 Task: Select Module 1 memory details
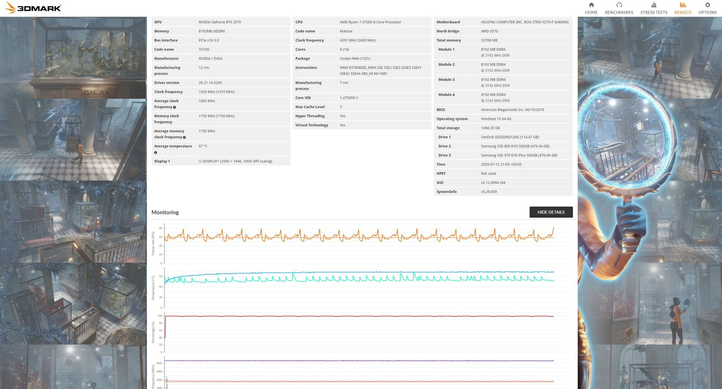[x=495, y=52]
